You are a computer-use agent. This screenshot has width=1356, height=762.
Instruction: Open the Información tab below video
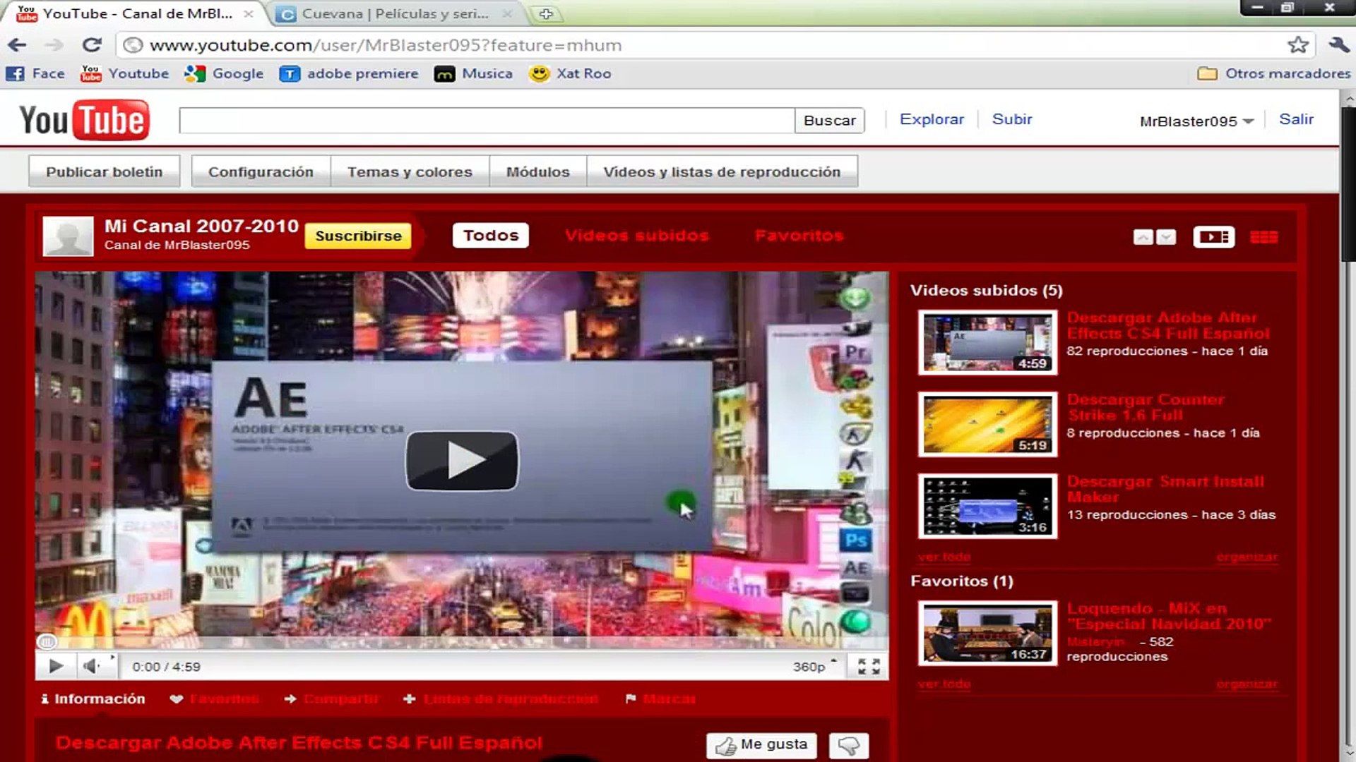point(93,698)
